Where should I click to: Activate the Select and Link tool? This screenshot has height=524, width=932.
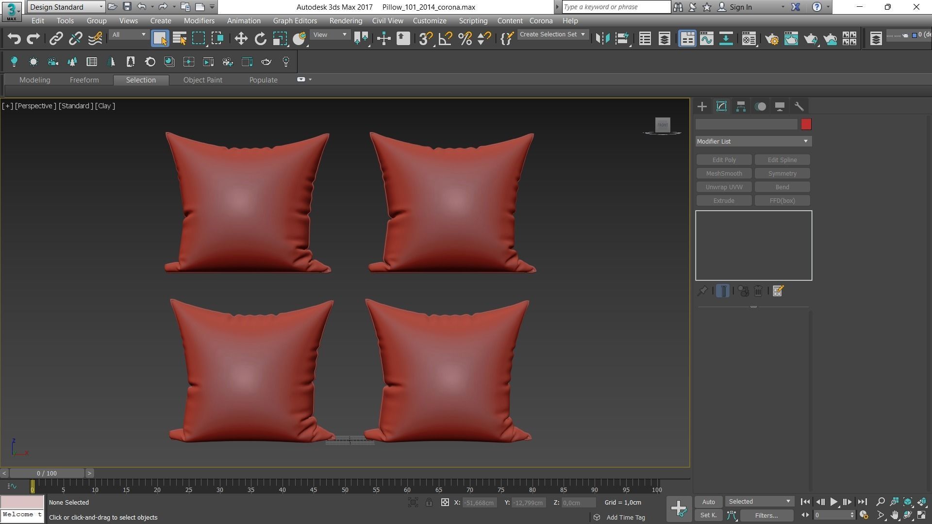(x=56, y=38)
